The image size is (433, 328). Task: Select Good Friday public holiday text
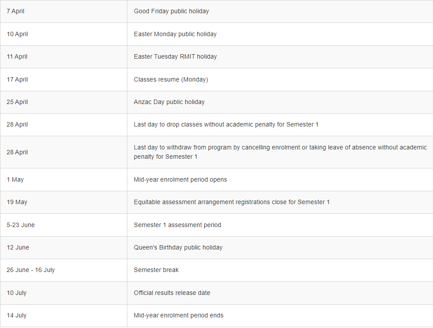pyautogui.click(x=171, y=11)
